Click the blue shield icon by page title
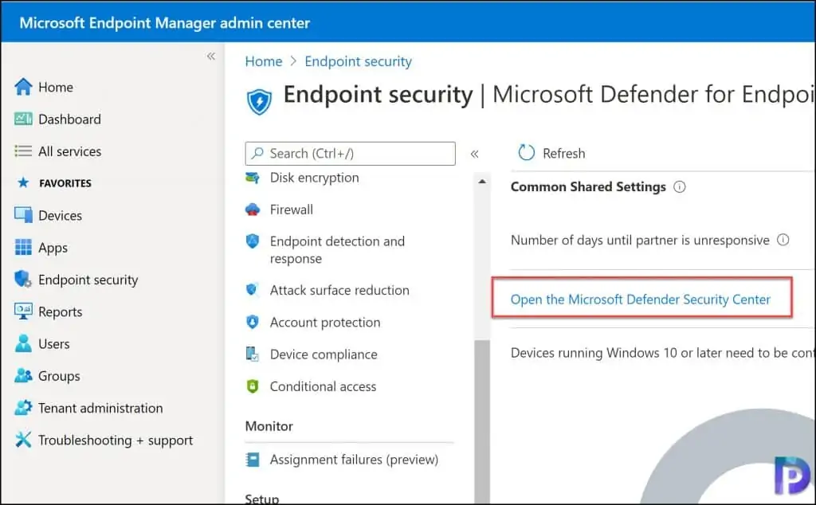 coord(259,101)
